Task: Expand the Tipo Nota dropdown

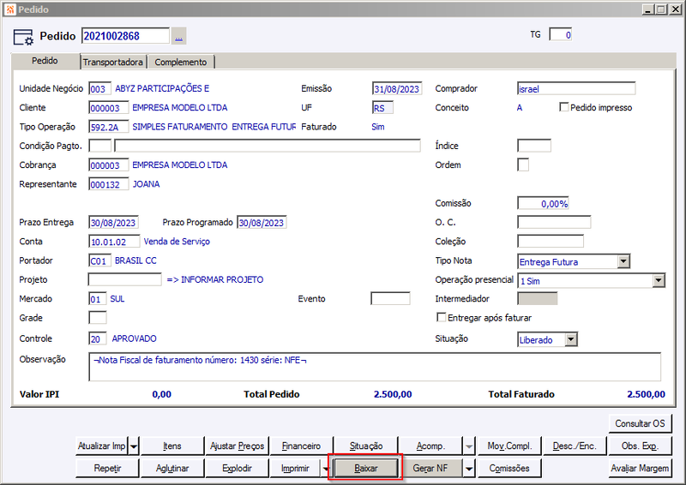Action: (624, 261)
